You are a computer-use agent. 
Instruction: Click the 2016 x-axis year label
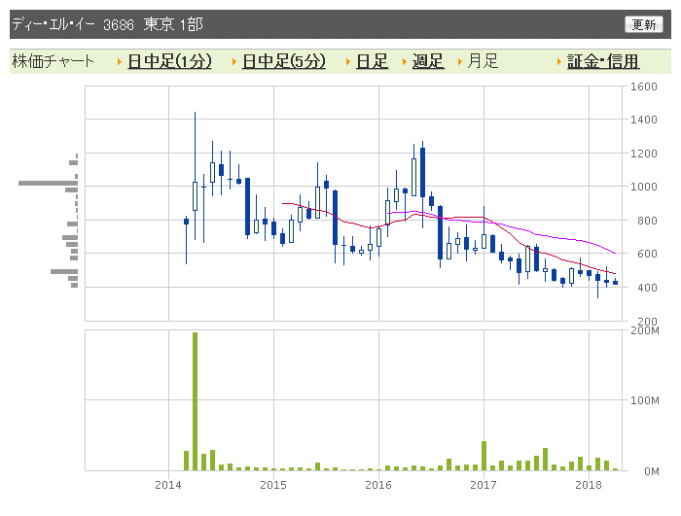tap(378, 485)
